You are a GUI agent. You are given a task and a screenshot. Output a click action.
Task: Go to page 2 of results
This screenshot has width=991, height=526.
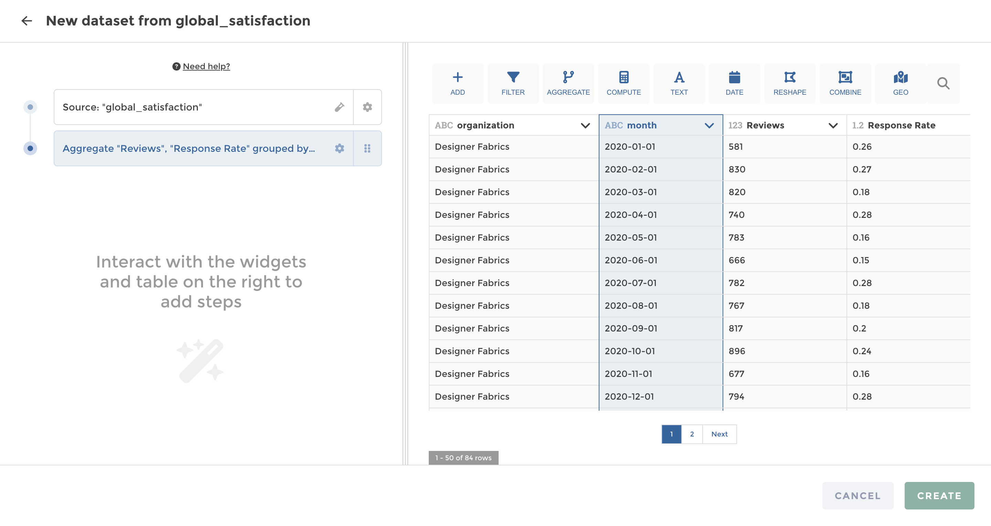tap(692, 434)
